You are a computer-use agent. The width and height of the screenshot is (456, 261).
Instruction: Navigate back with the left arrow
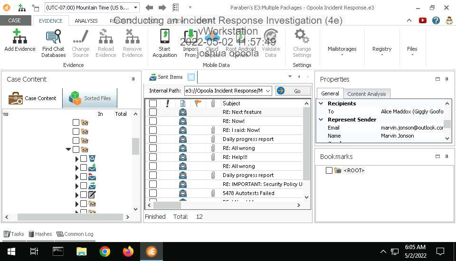pyautogui.click(x=149, y=8)
